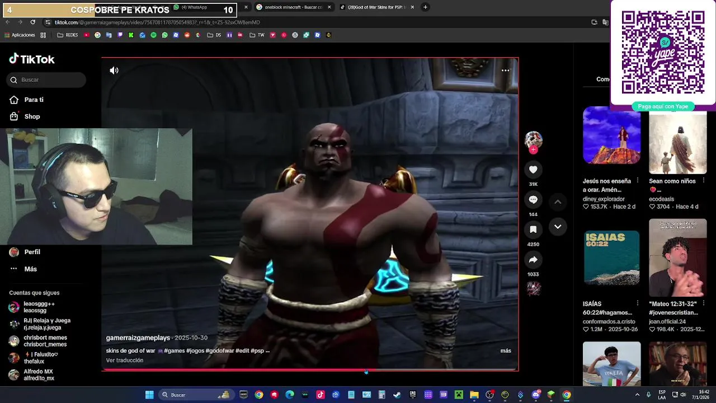The height and width of the screenshot is (403, 716).
Task: Open the video three-dots options menu
Action: pyautogui.click(x=505, y=71)
